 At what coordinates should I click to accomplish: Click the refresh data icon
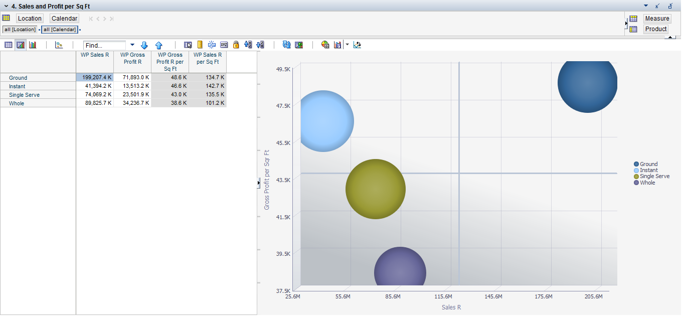click(286, 45)
